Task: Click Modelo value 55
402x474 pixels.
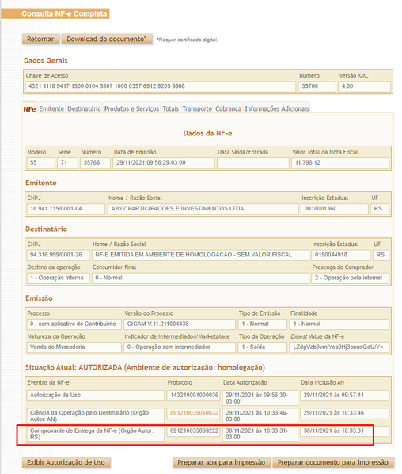Action: tap(41, 163)
